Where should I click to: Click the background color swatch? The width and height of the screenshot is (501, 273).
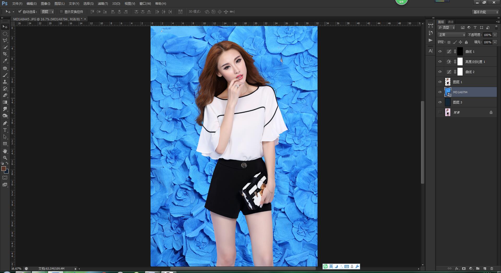click(x=7, y=172)
